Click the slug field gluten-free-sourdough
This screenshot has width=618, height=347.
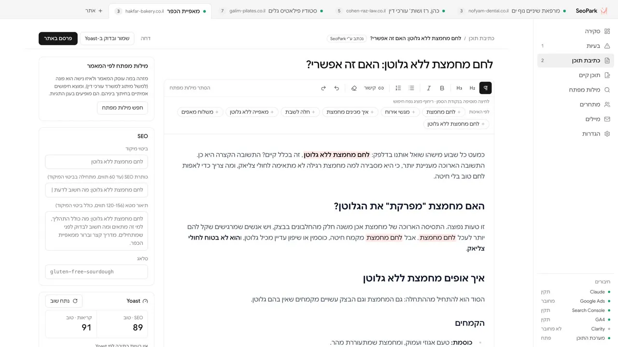point(97,271)
